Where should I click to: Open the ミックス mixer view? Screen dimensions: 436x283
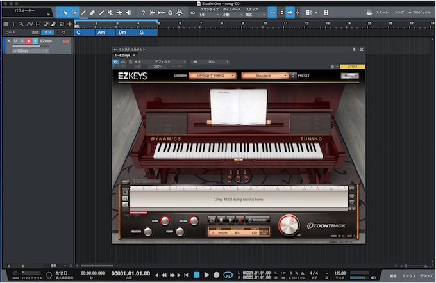coord(409,276)
